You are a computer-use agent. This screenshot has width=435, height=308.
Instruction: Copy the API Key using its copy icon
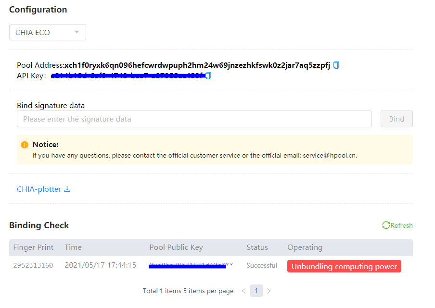(x=207, y=75)
